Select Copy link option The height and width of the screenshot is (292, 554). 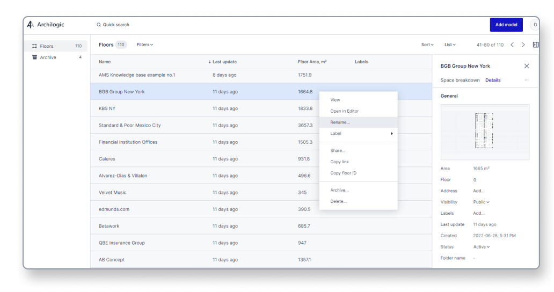358,162
